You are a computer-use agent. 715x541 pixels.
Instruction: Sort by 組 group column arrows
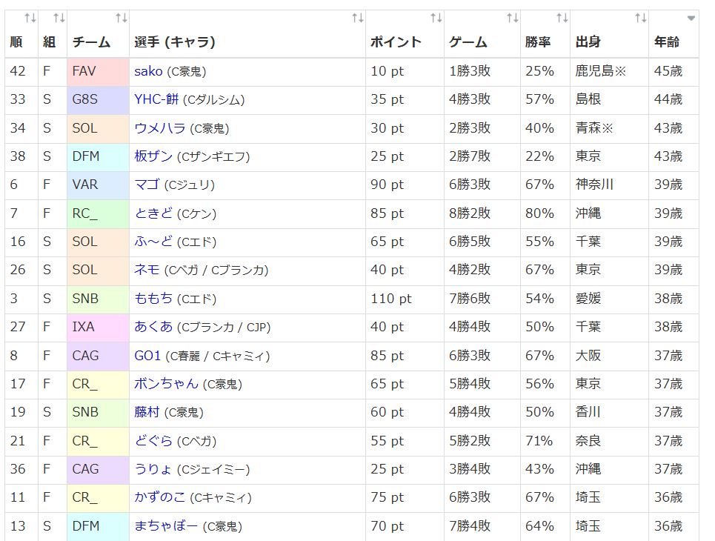(59, 17)
